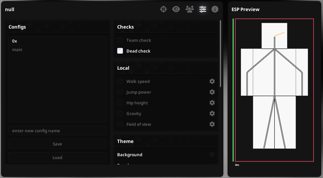Load the selected config

pyautogui.click(x=58, y=158)
